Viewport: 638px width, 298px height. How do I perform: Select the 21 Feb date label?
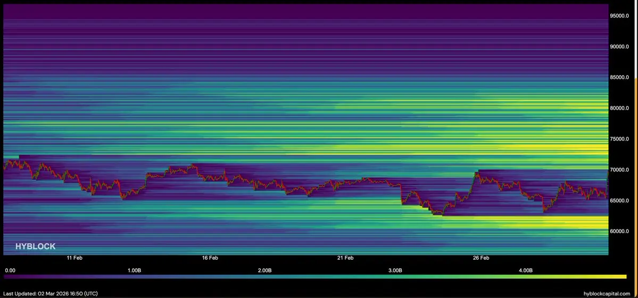click(x=345, y=258)
